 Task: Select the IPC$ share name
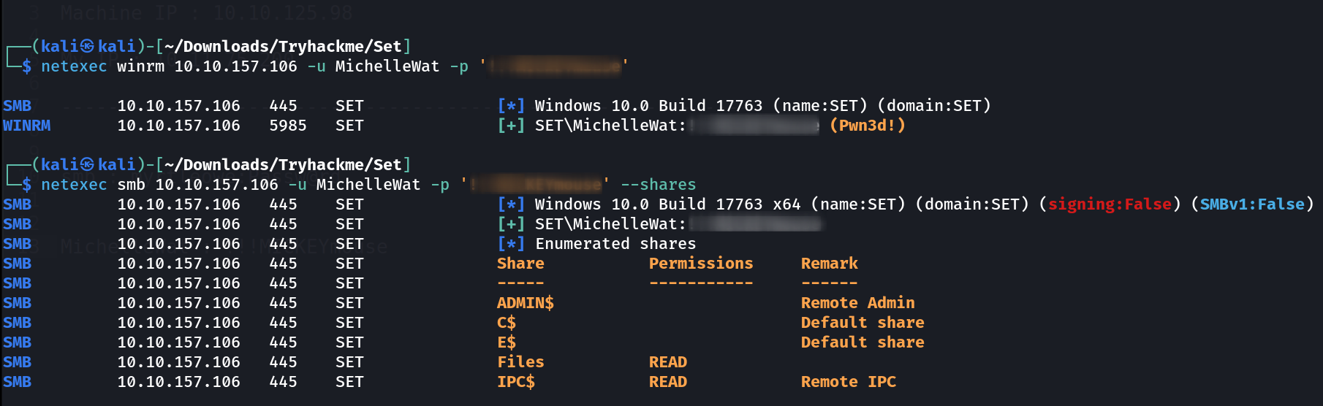(516, 382)
